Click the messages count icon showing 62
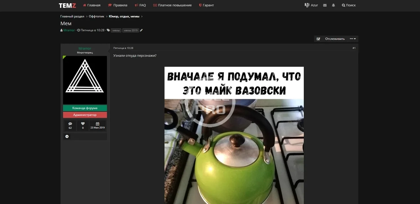This screenshot has width=420, height=204. click(x=70, y=124)
